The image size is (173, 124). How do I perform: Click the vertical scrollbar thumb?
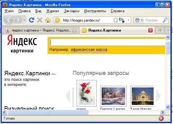[168, 48]
